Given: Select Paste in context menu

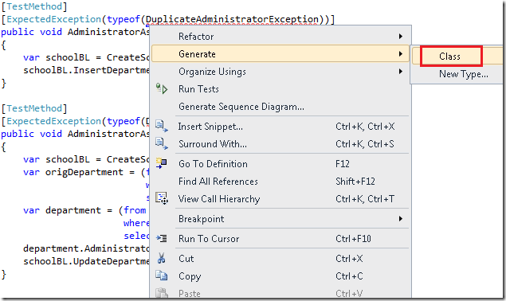Looking at the screenshot, I should (x=280, y=293).
